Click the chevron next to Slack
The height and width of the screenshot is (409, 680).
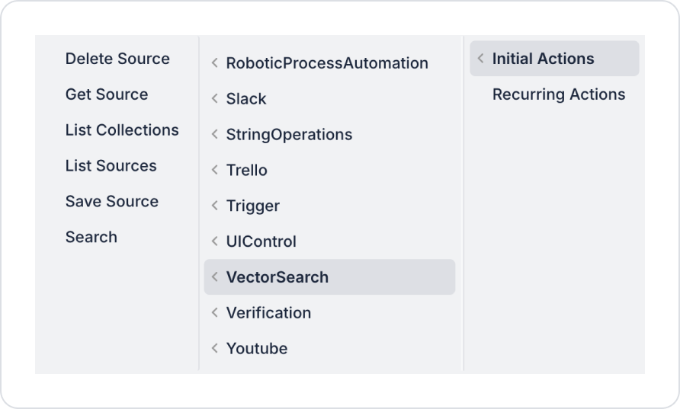215,99
